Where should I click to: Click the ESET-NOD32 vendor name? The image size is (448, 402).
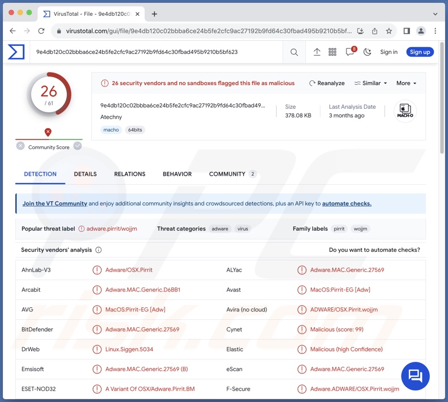point(39,389)
